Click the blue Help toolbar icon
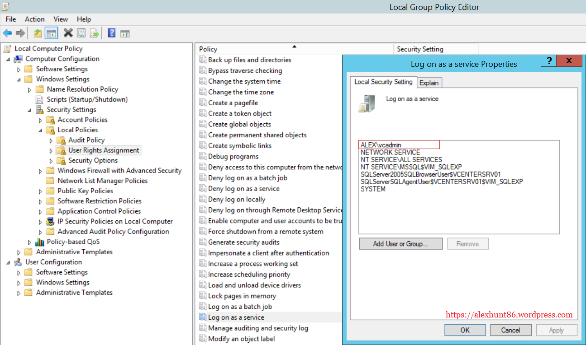 [x=112, y=33]
